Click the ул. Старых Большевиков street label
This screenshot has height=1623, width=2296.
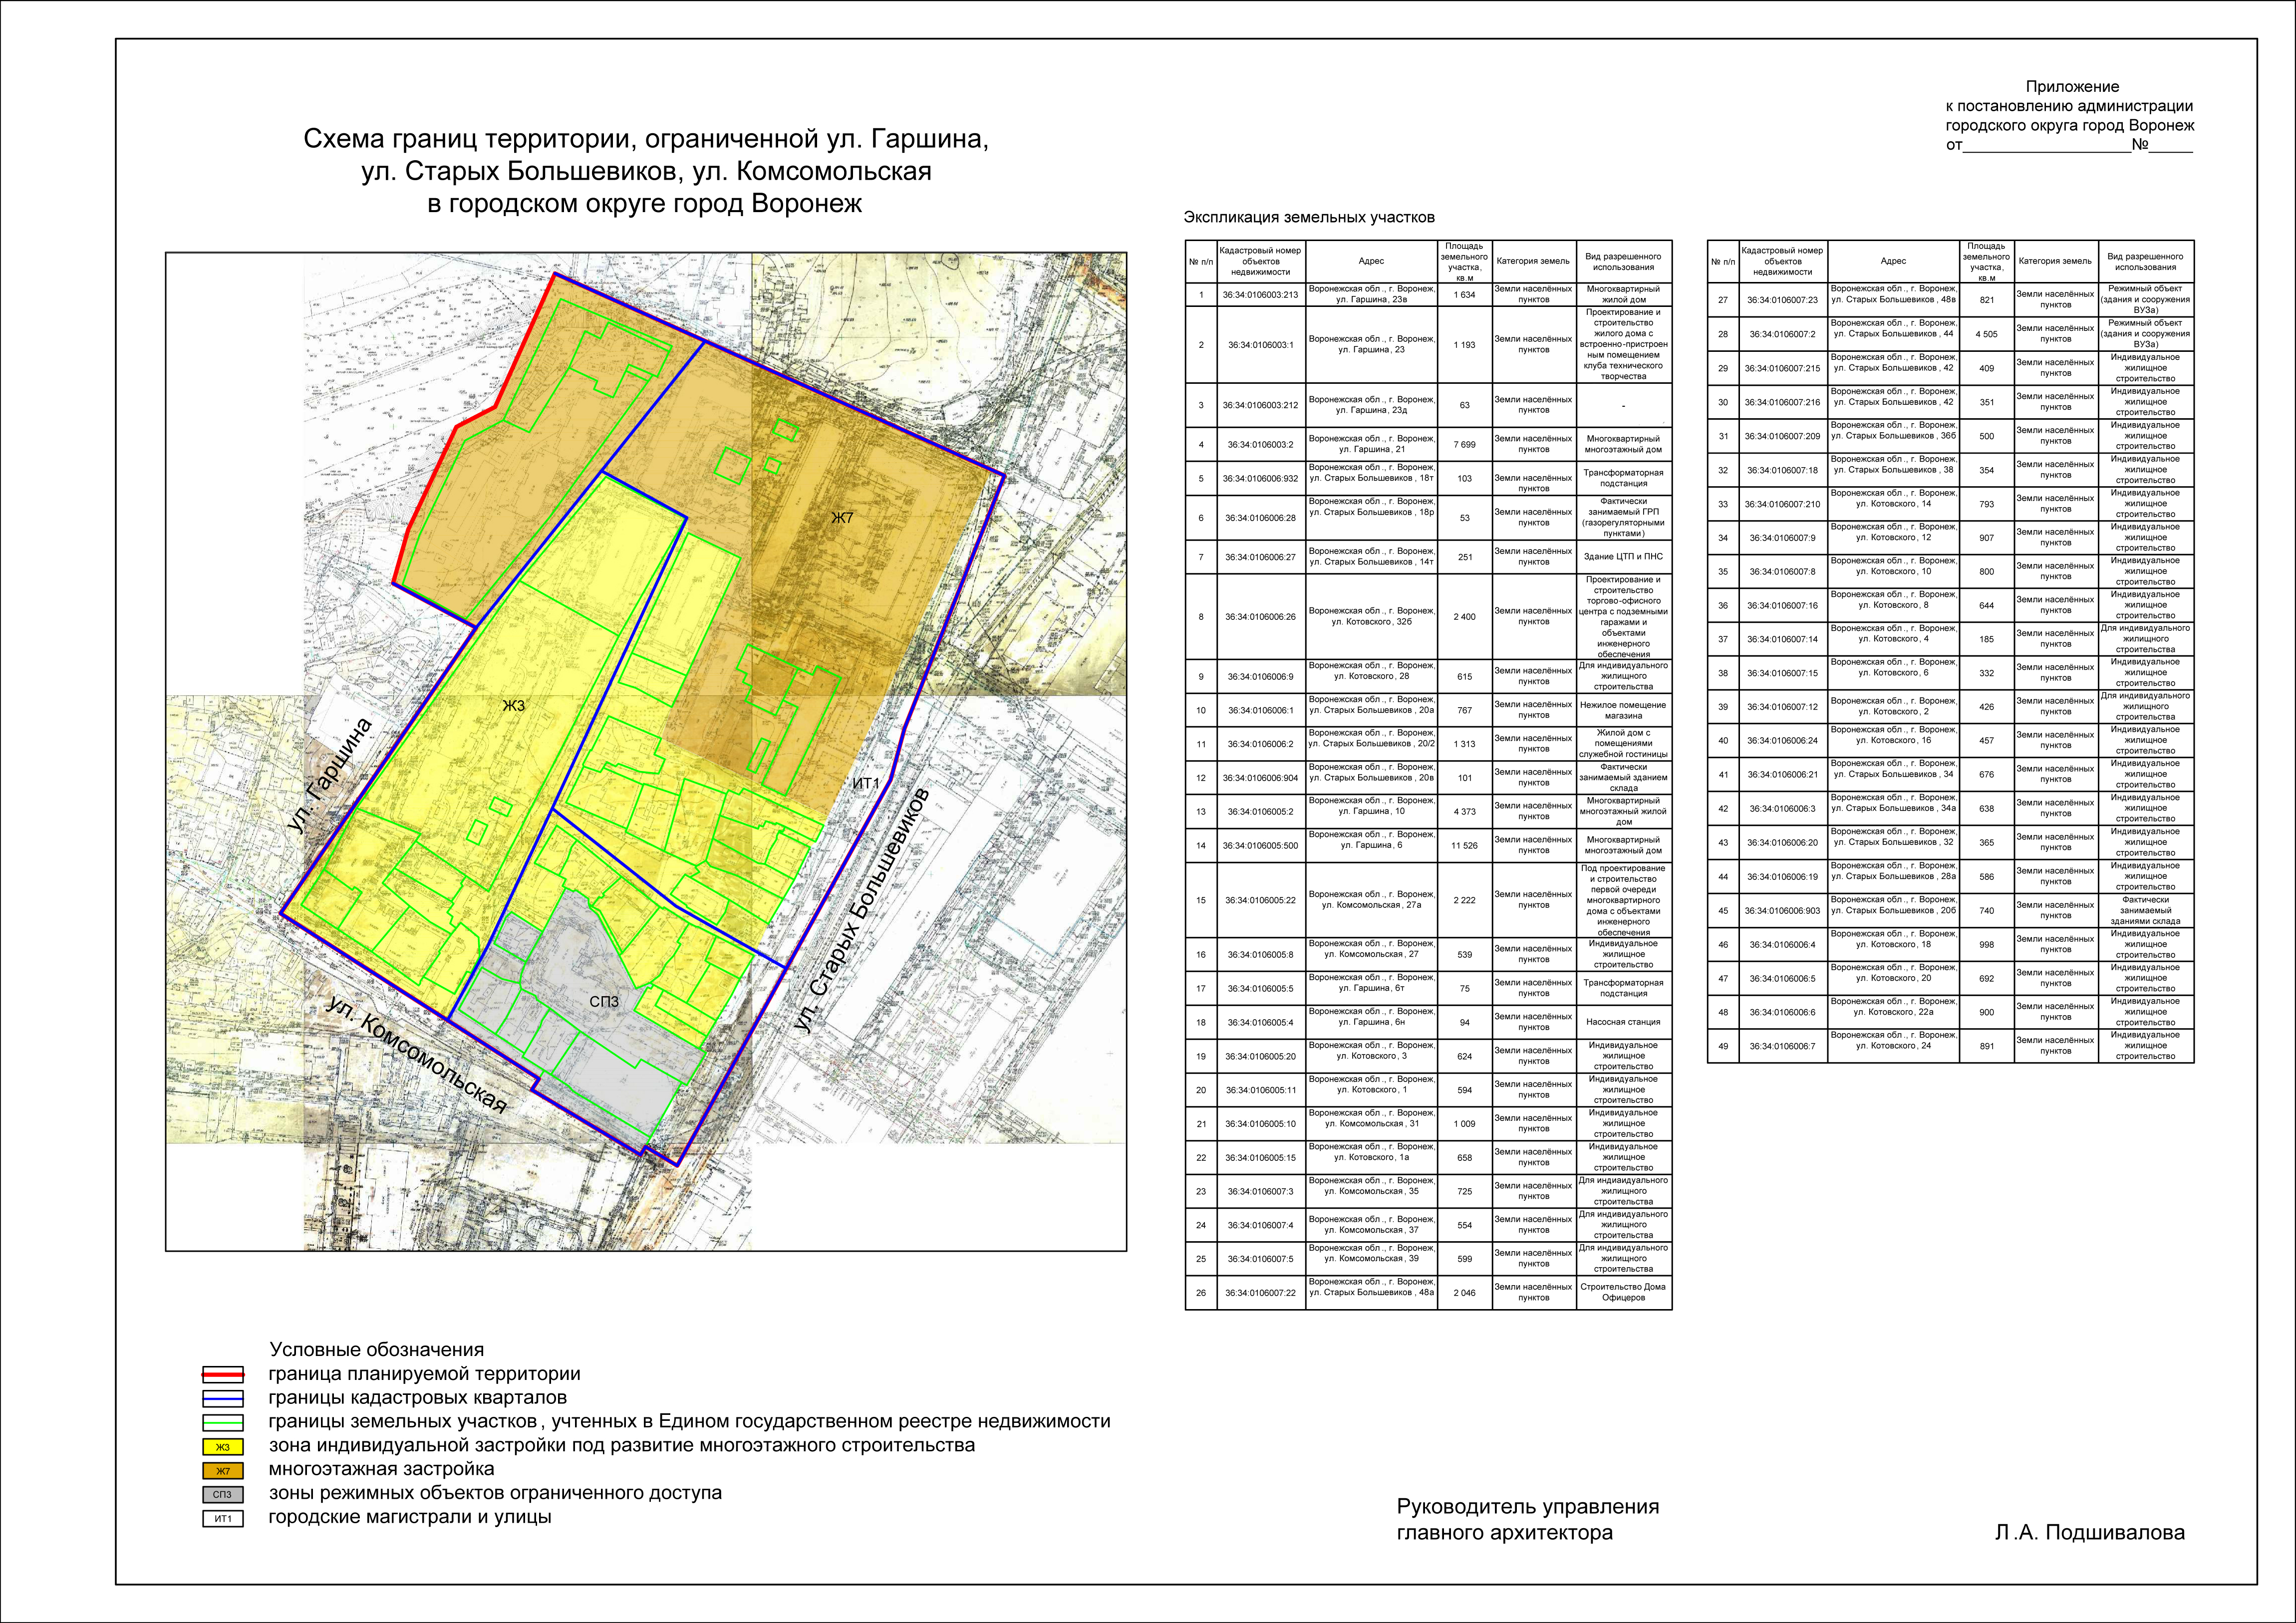(x=863, y=909)
